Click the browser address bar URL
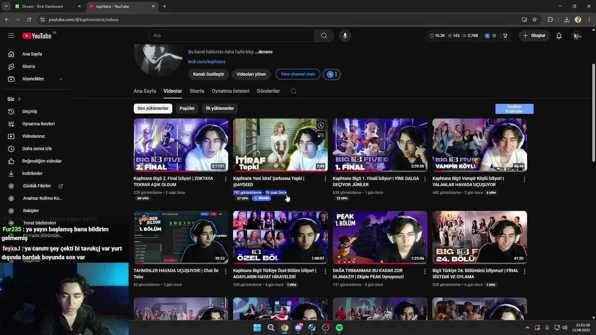Screen dimensions: 596x335 84,20
